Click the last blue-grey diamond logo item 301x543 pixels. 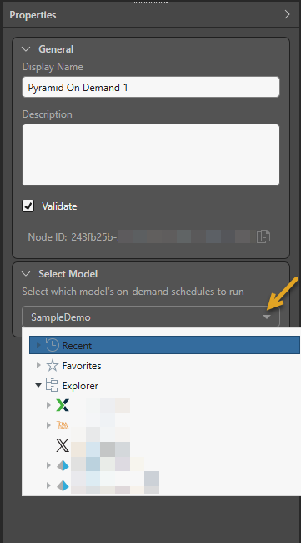[63, 486]
